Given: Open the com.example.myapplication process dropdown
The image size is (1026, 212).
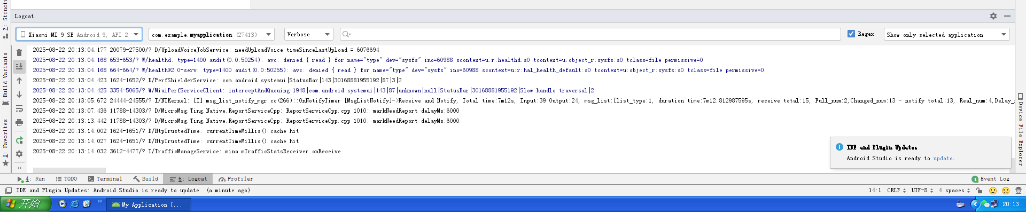Looking at the screenshot, I should point(211,35).
